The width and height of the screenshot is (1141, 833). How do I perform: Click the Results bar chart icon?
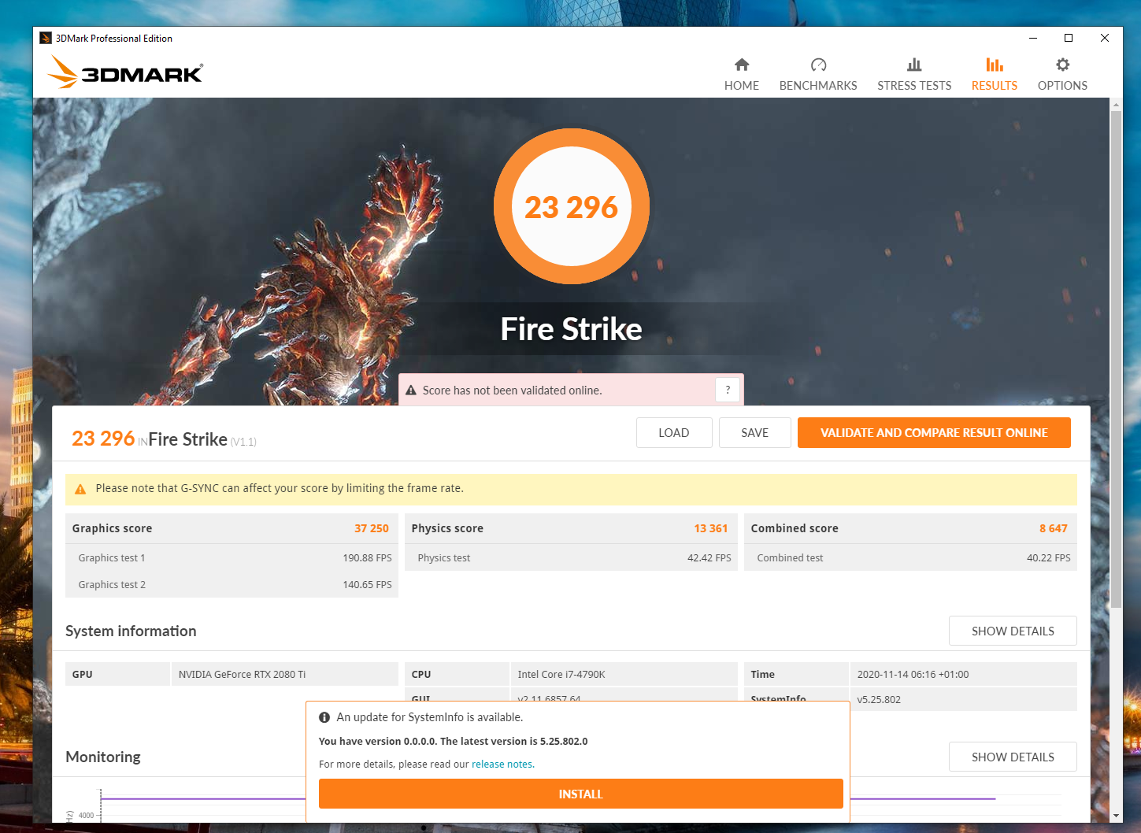[995, 65]
